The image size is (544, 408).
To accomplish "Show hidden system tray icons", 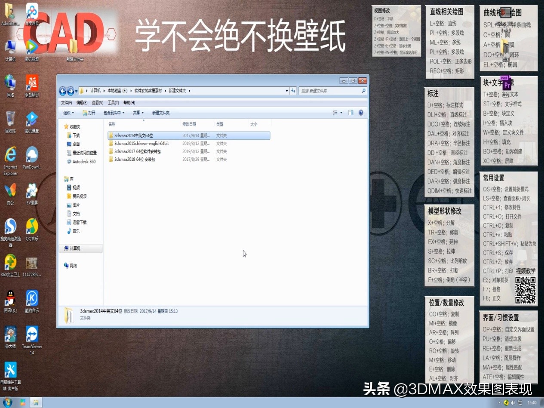I will tap(499, 403).
